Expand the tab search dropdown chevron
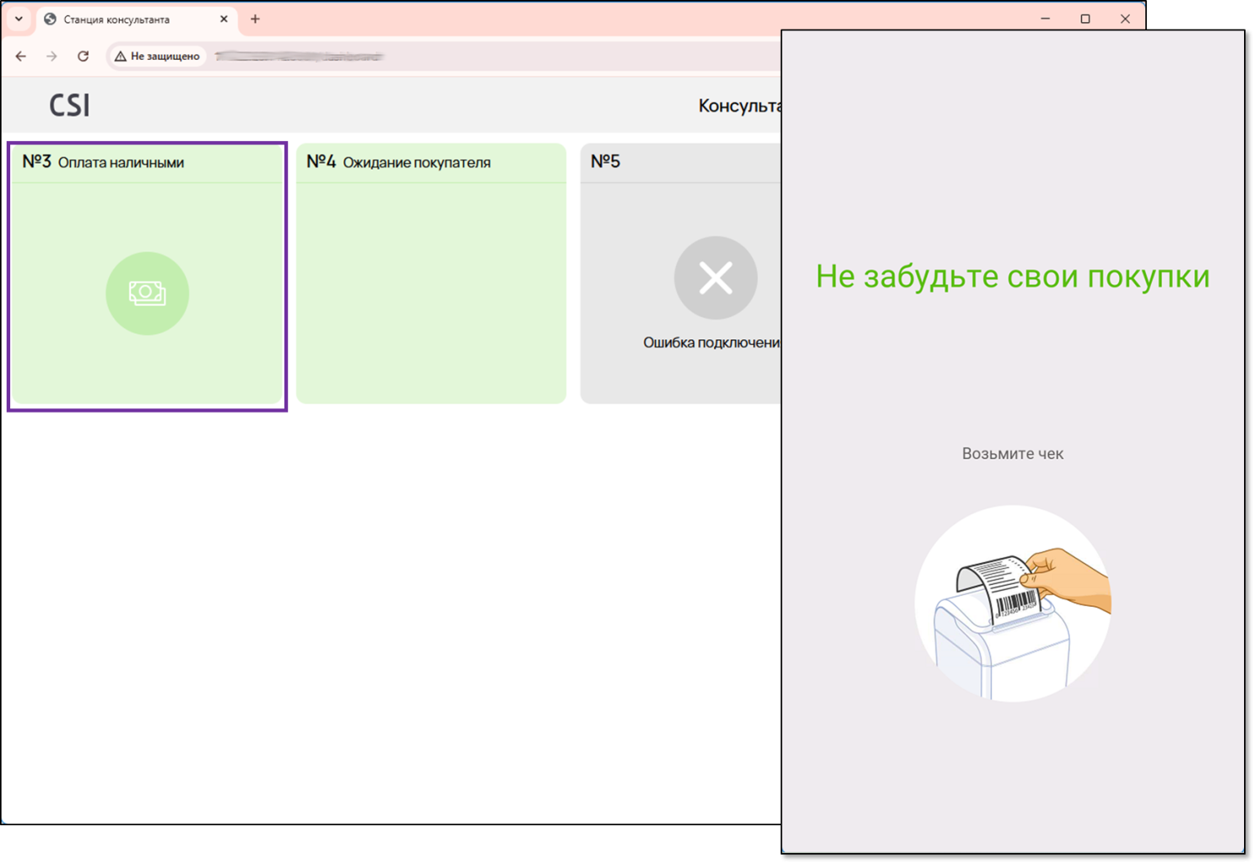 tap(19, 19)
